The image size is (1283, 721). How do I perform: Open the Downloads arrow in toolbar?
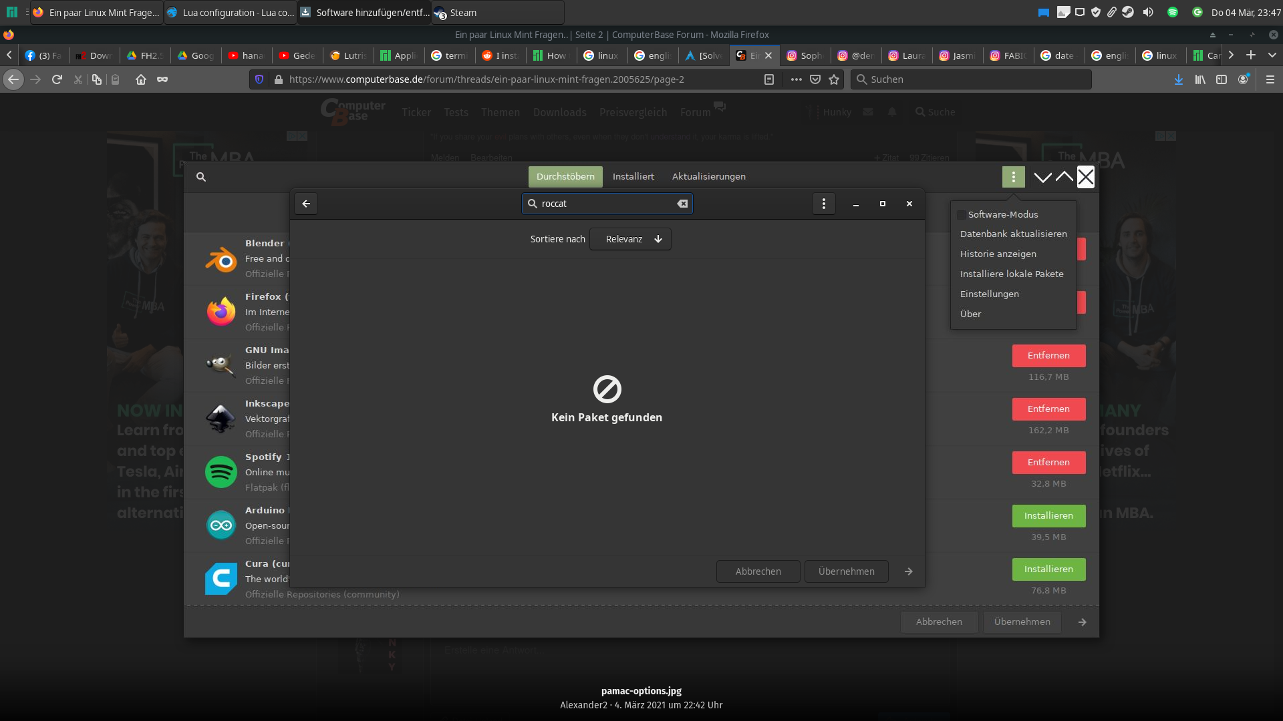click(x=1178, y=79)
